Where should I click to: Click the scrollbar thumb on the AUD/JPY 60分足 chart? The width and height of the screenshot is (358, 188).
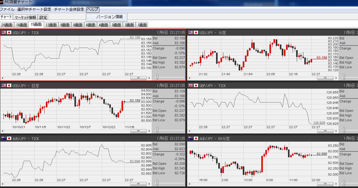(x=323, y=183)
